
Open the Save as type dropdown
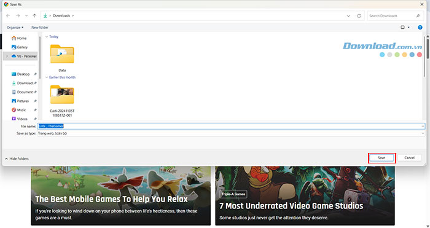tap(231, 133)
